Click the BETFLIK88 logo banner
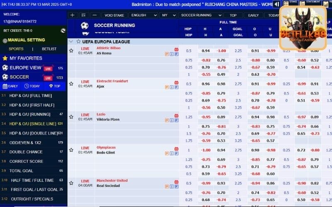Image resolution: width=332 pixels, height=207 pixels. click(x=303, y=28)
